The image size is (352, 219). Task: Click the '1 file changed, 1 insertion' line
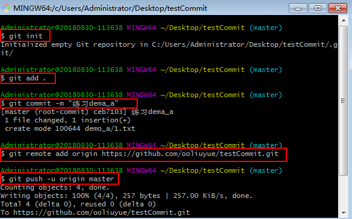[x=67, y=120]
